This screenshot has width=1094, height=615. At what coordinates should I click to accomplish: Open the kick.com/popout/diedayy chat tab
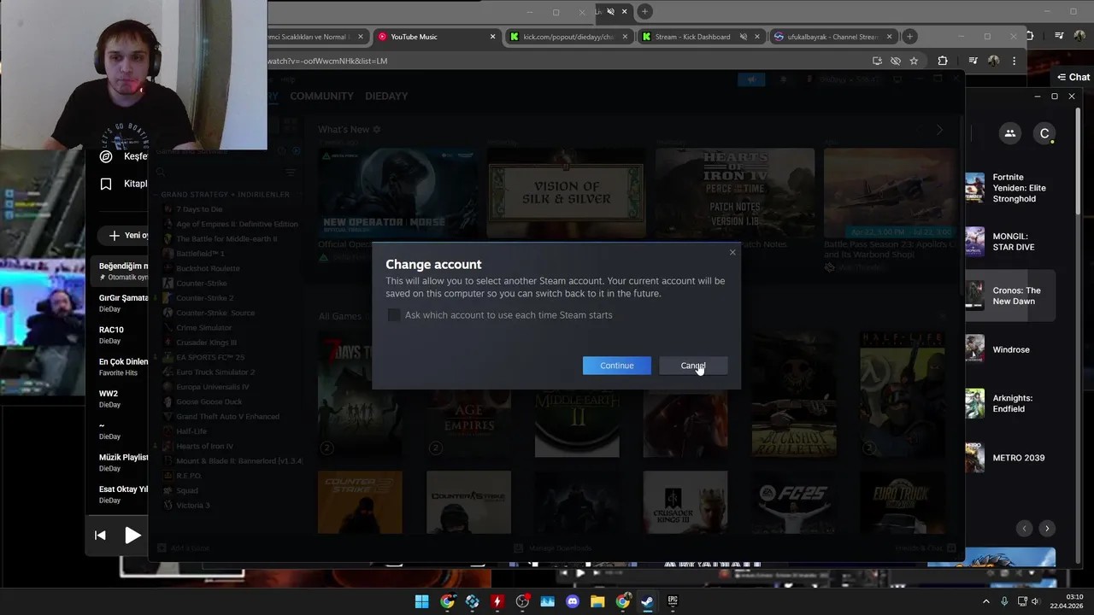[568, 37]
